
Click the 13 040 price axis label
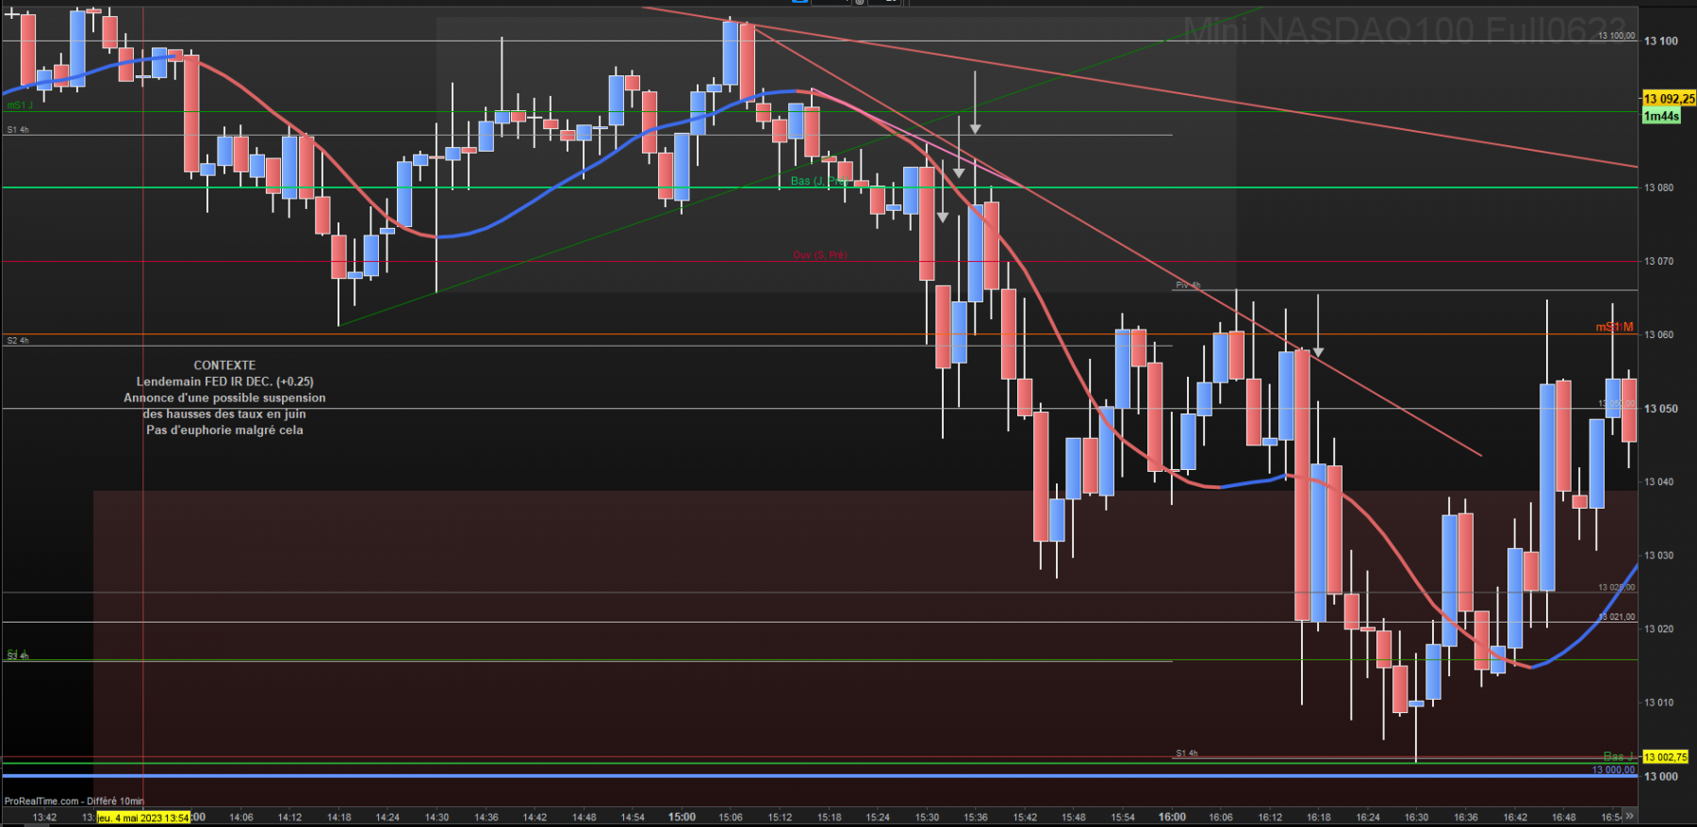pyautogui.click(x=1659, y=481)
